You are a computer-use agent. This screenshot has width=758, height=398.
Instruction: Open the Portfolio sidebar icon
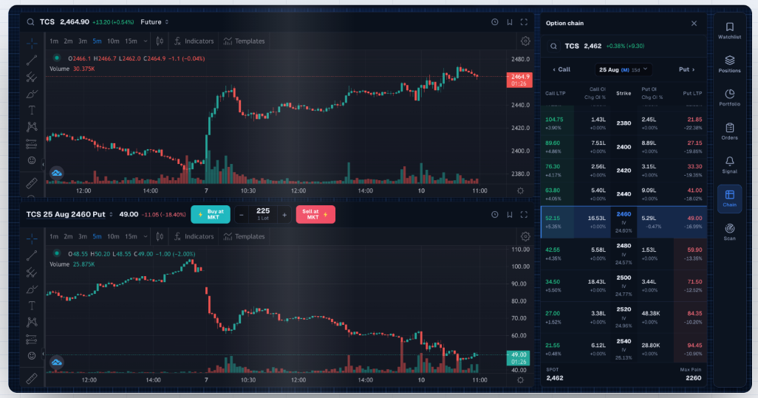729,97
